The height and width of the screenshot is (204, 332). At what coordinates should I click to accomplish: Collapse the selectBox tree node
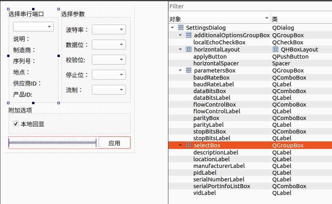coord(180,145)
